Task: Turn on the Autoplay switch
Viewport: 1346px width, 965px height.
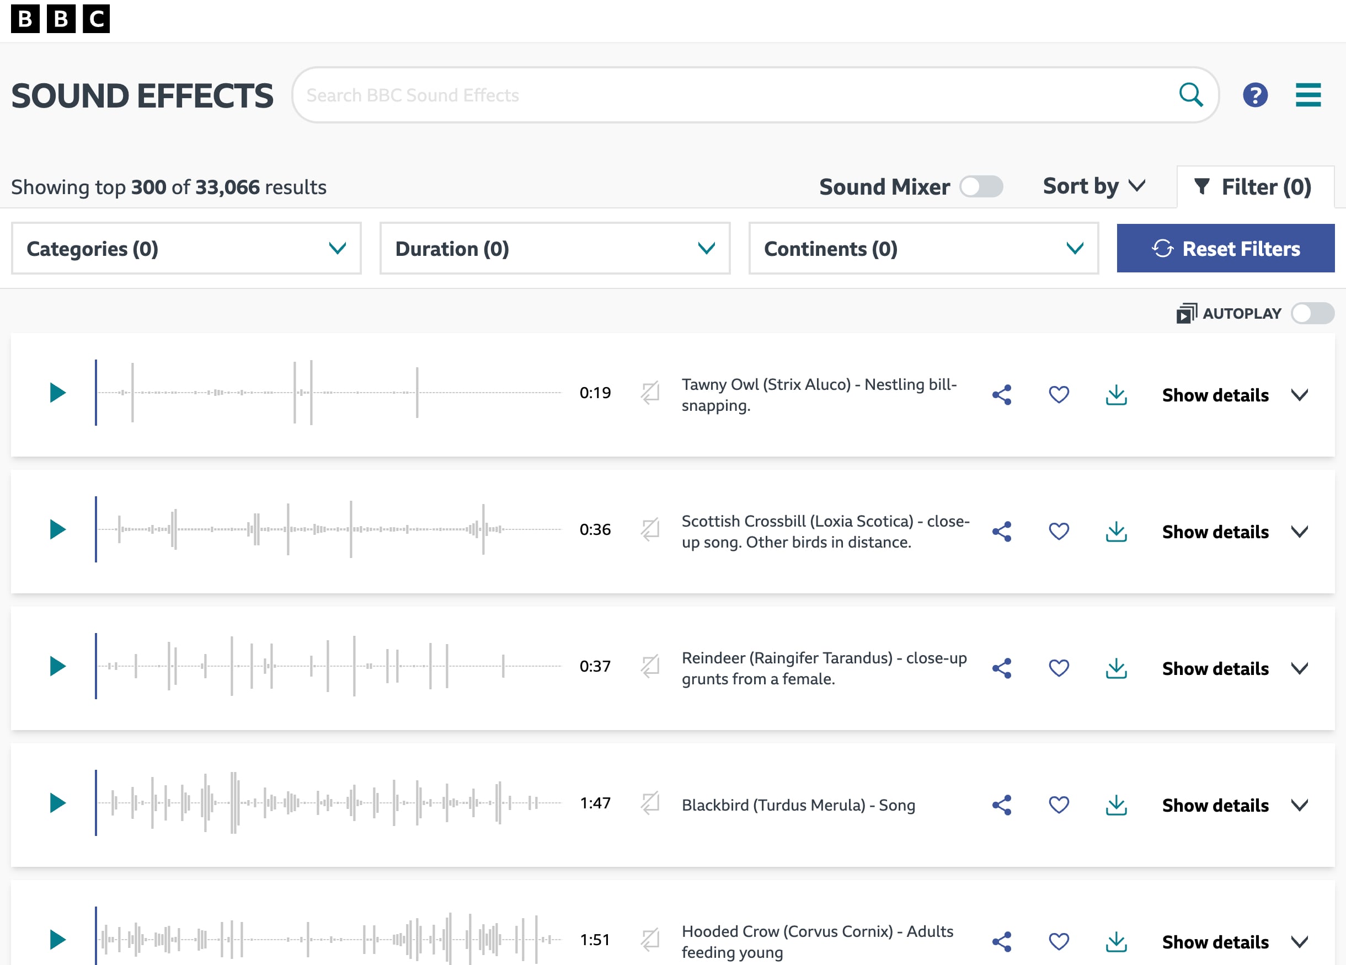Action: coord(1312,313)
